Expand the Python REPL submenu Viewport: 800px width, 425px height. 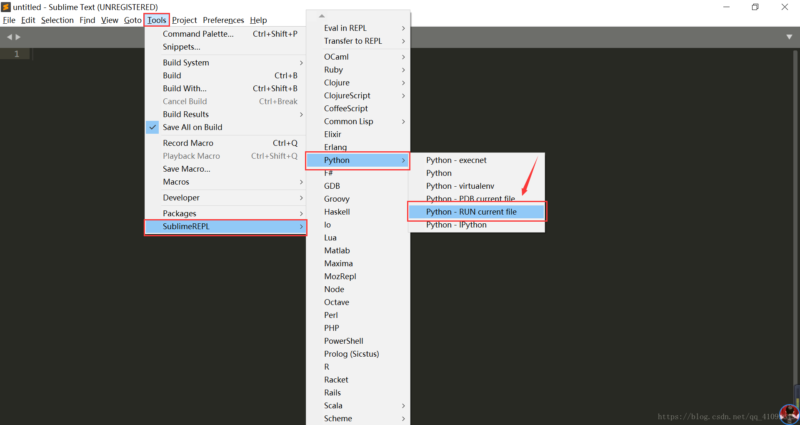[x=358, y=160]
